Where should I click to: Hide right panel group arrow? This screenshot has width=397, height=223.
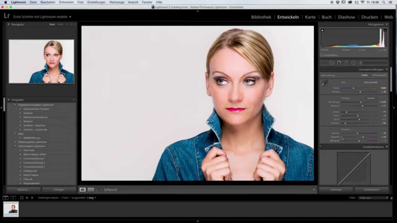[394, 108]
